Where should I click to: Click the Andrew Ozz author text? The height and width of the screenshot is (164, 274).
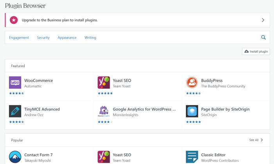click(34, 115)
